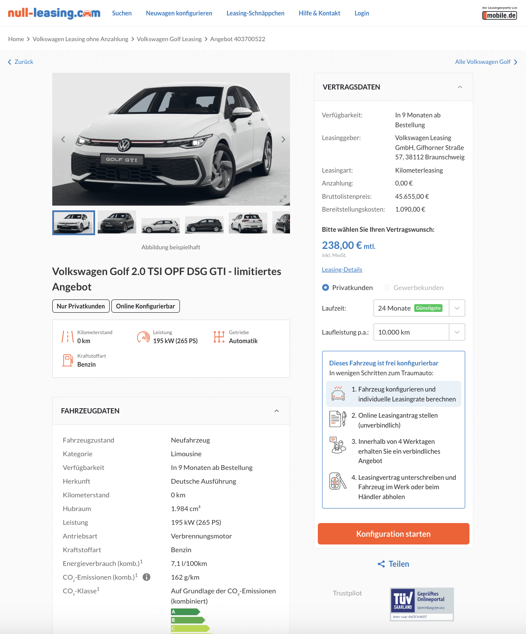Open the TÜV Saarland certification badge
The height and width of the screenshot is (634, 526).
422,604
